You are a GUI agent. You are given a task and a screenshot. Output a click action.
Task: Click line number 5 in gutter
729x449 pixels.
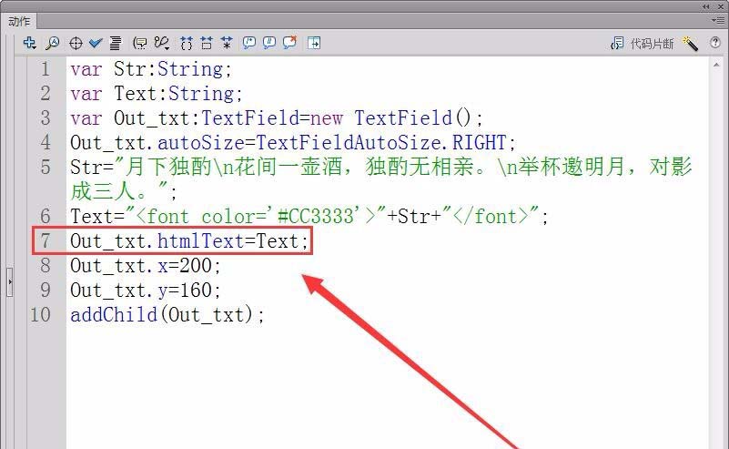click(x=46, y=168)
